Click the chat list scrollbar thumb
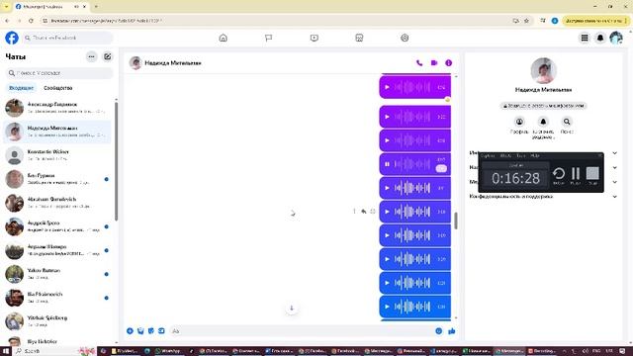 click(x=117, y=161)
